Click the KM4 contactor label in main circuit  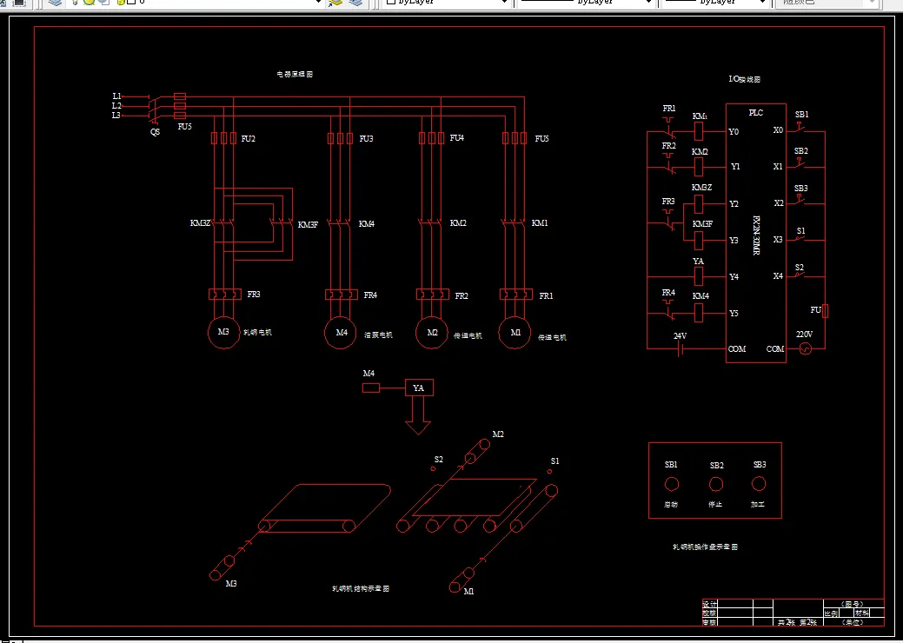366,223
